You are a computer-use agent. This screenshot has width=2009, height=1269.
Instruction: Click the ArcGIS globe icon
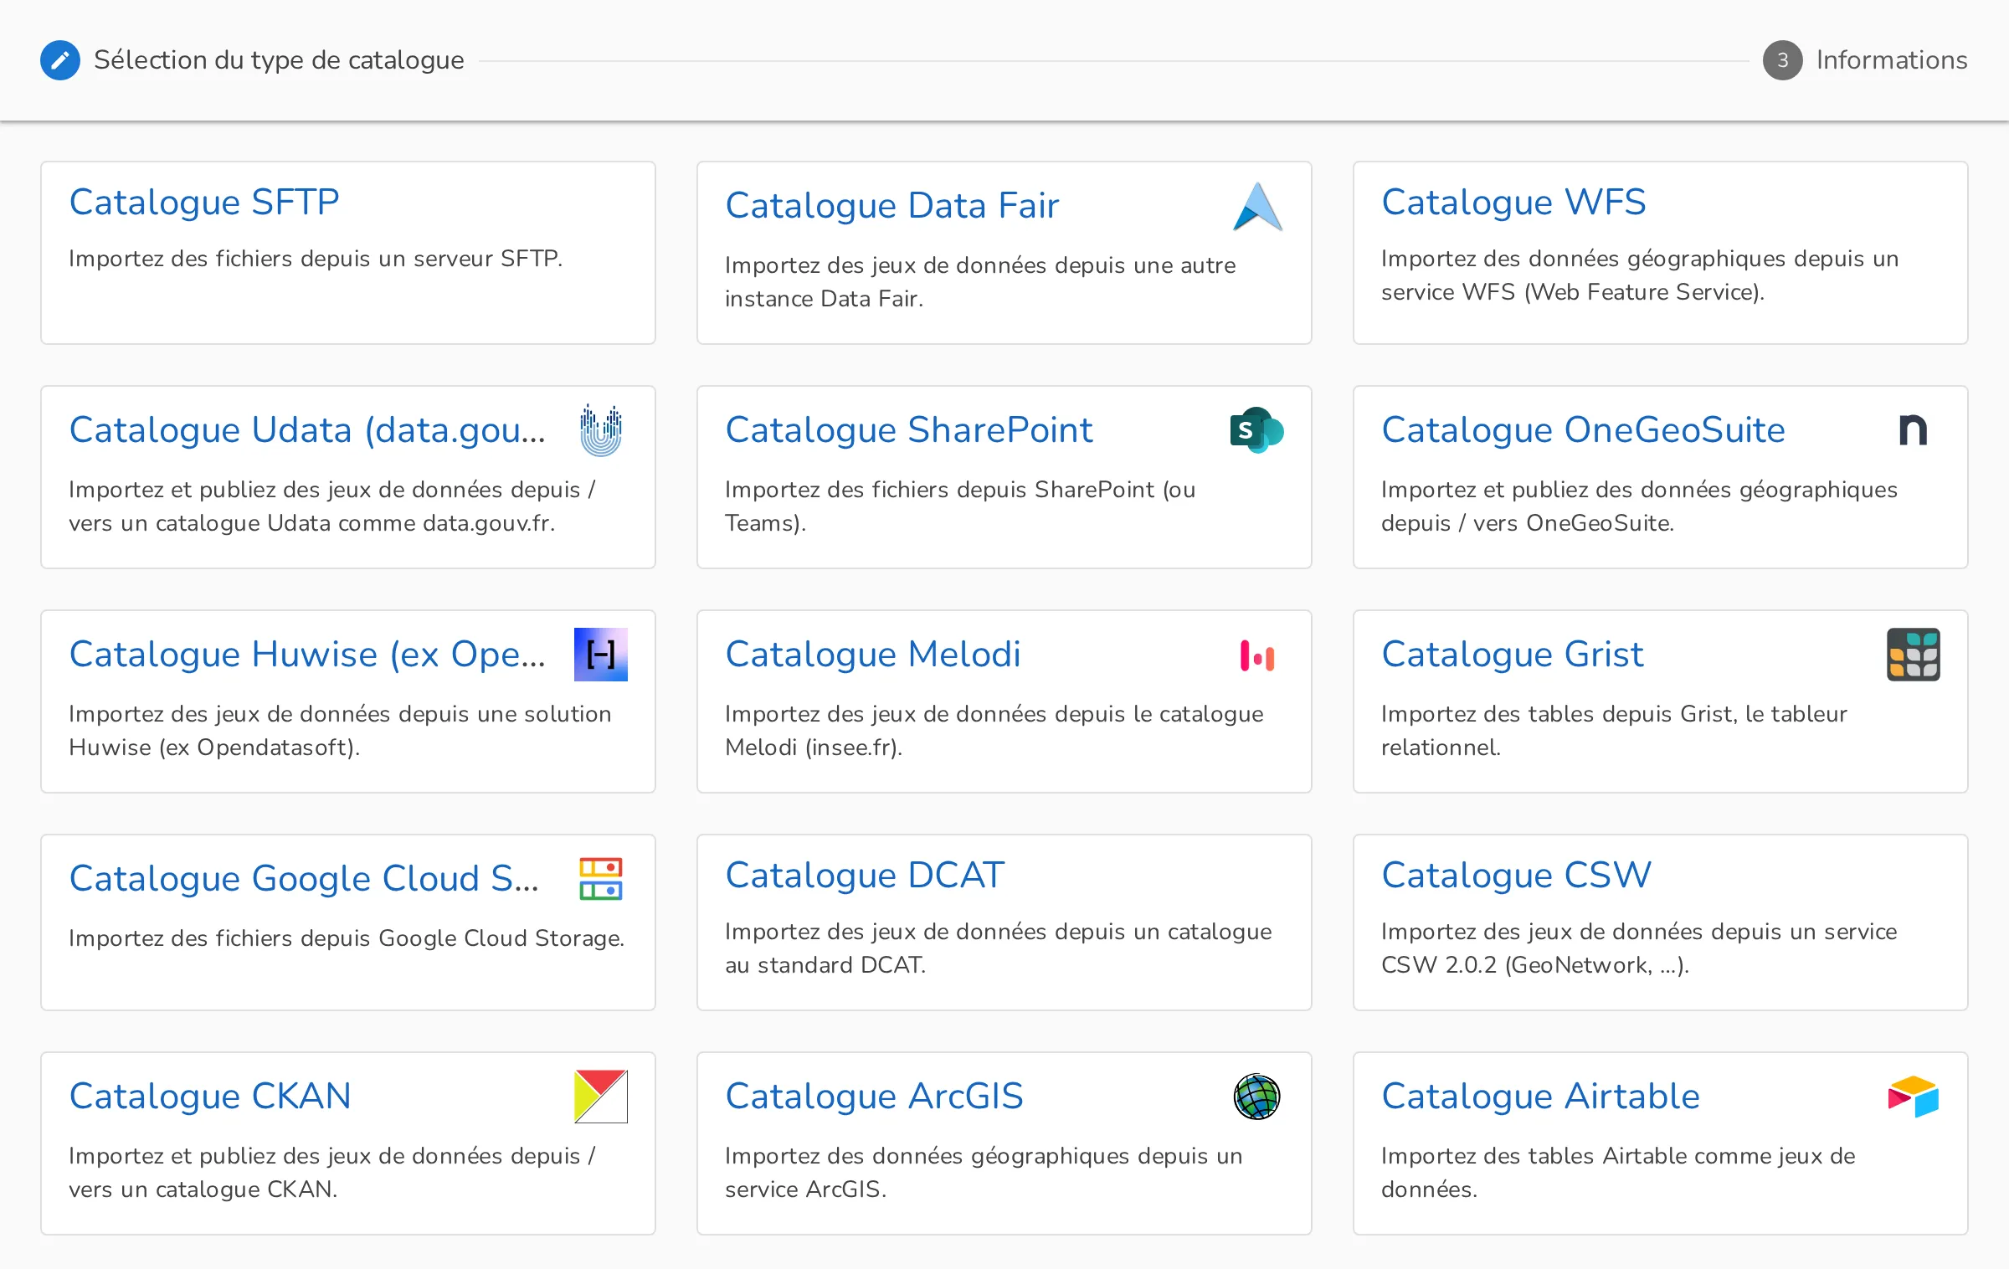pyautogui.click(x=1257, y=1097)
